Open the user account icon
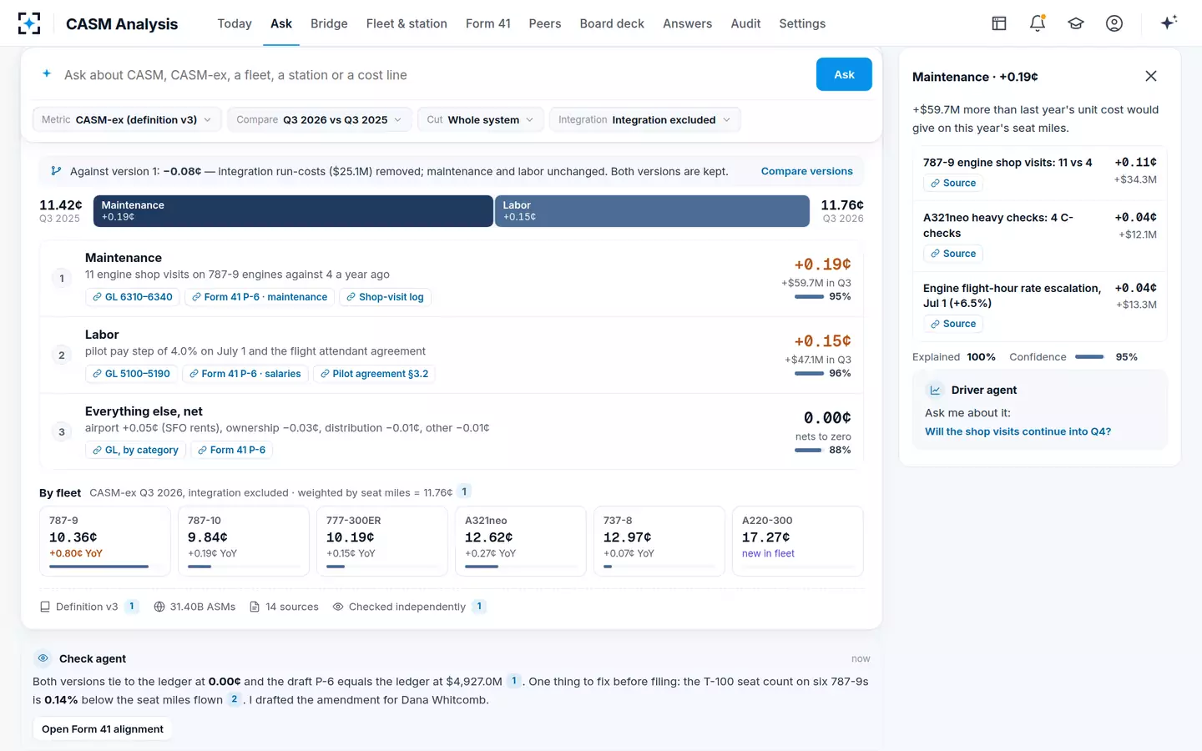 click(x=1114, y=23)
